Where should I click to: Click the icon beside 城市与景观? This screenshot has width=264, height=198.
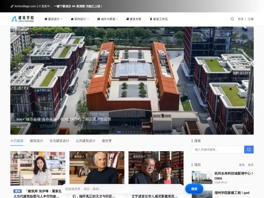pos(99,19)
